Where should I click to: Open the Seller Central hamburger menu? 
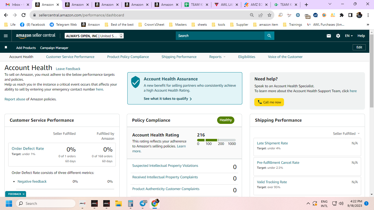6,36
